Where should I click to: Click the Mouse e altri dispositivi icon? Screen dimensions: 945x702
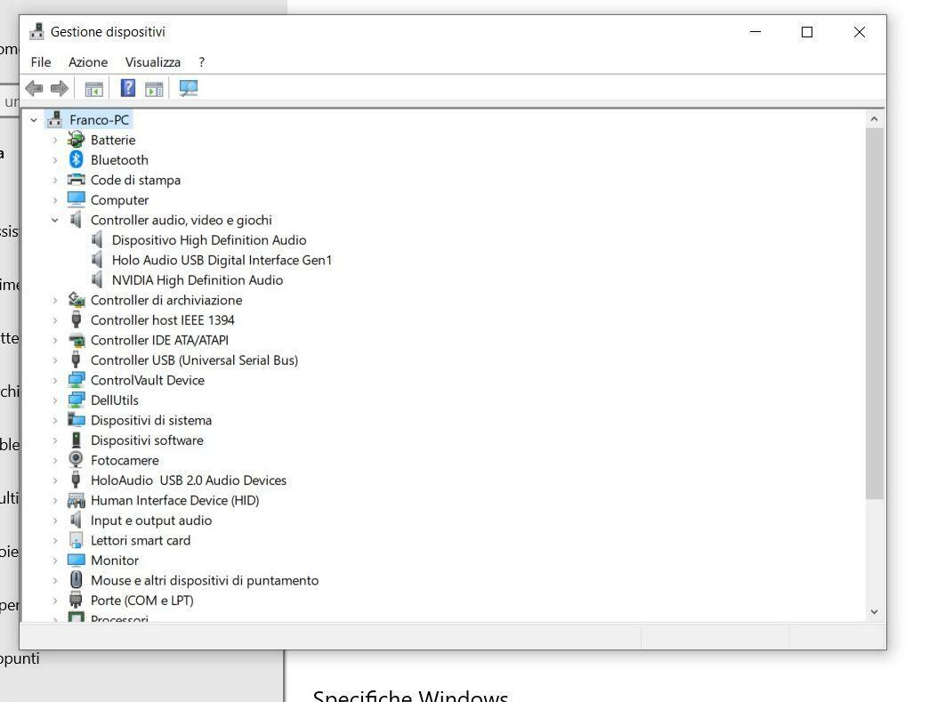point(76,580)
